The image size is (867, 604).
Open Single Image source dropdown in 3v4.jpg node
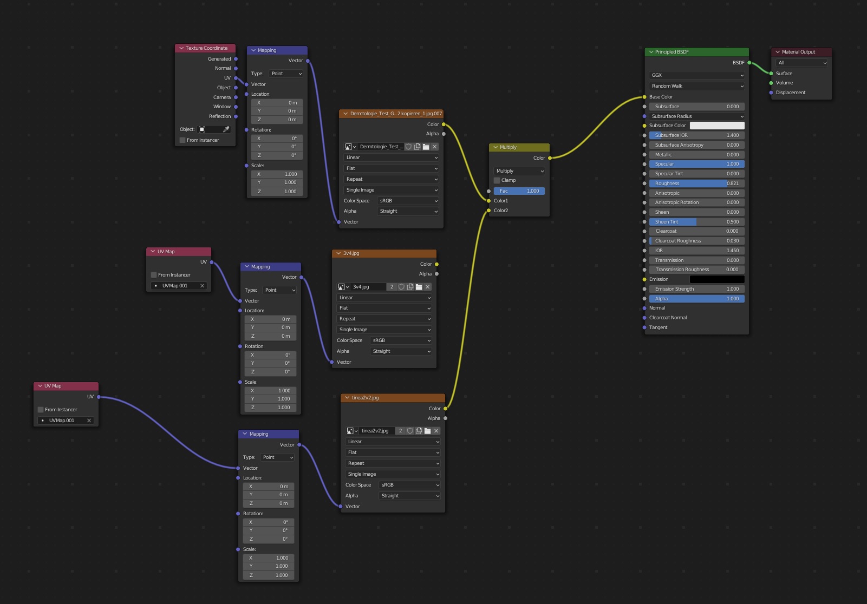click(x=384, y=330)
